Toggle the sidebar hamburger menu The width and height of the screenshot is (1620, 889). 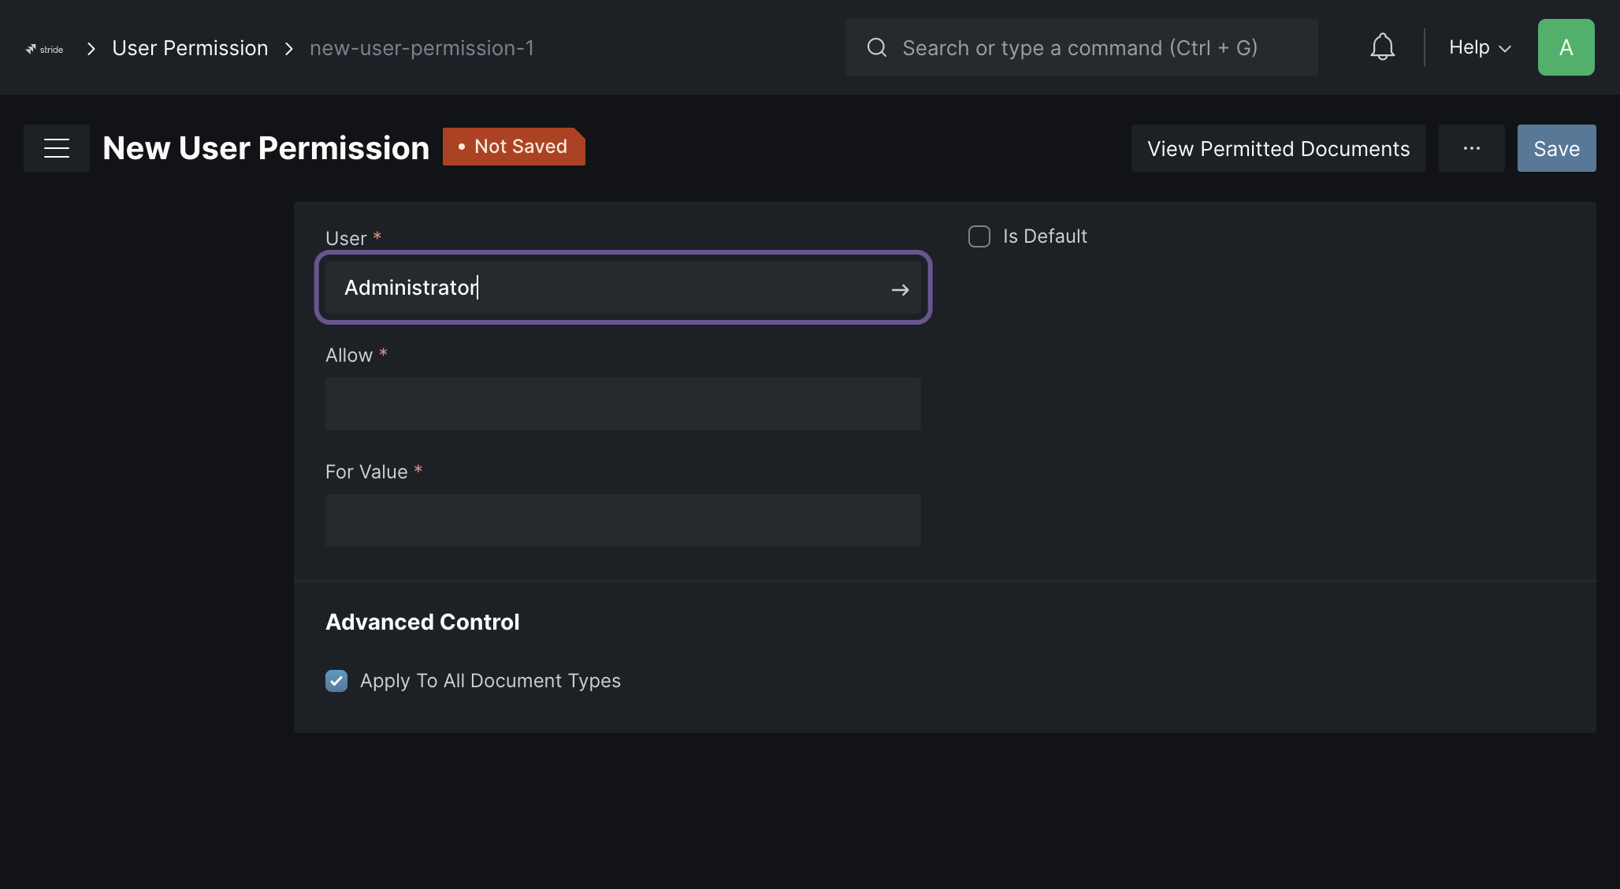[57, 148]
